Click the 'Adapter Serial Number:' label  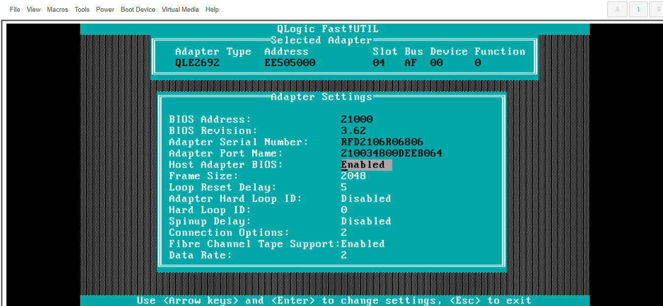tap(239, 142)
